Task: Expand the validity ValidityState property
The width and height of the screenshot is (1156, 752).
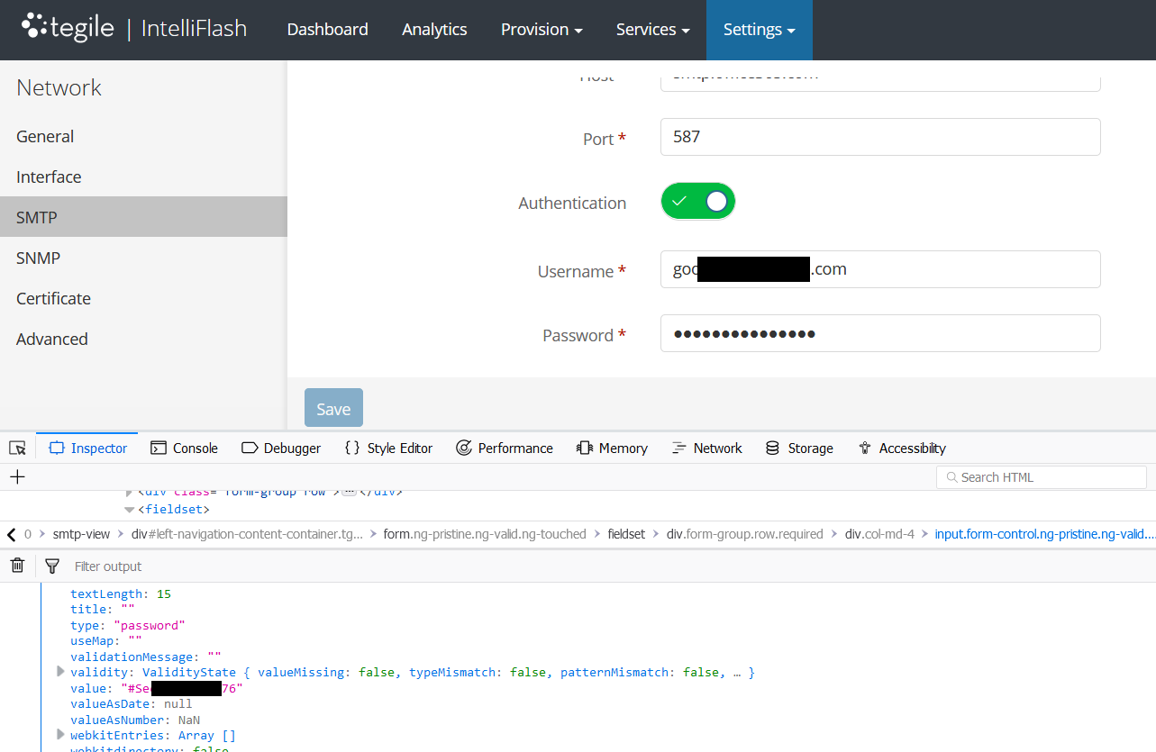Action: pyautogui.click(x=60, y=671)
